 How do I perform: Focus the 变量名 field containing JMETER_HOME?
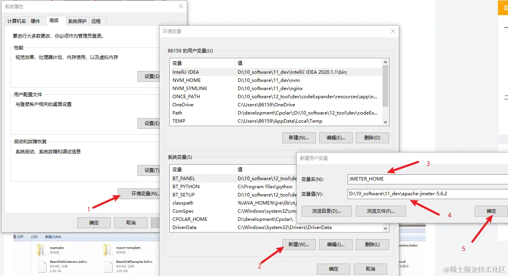pos(428,179)
